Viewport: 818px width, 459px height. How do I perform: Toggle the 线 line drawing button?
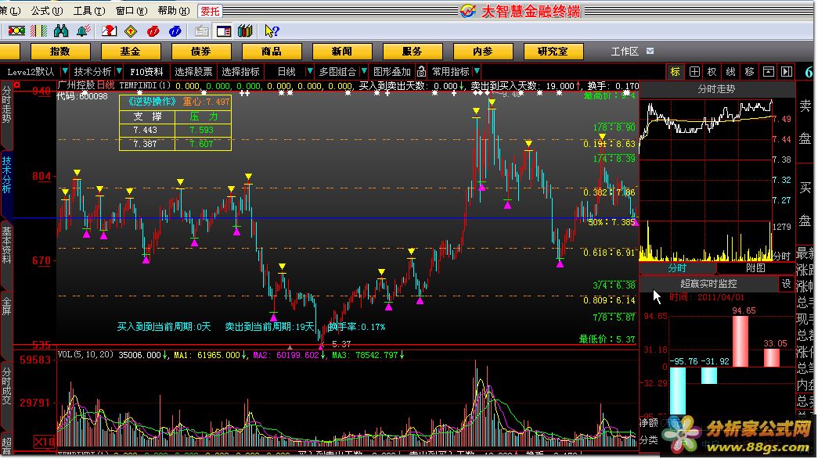731,71
